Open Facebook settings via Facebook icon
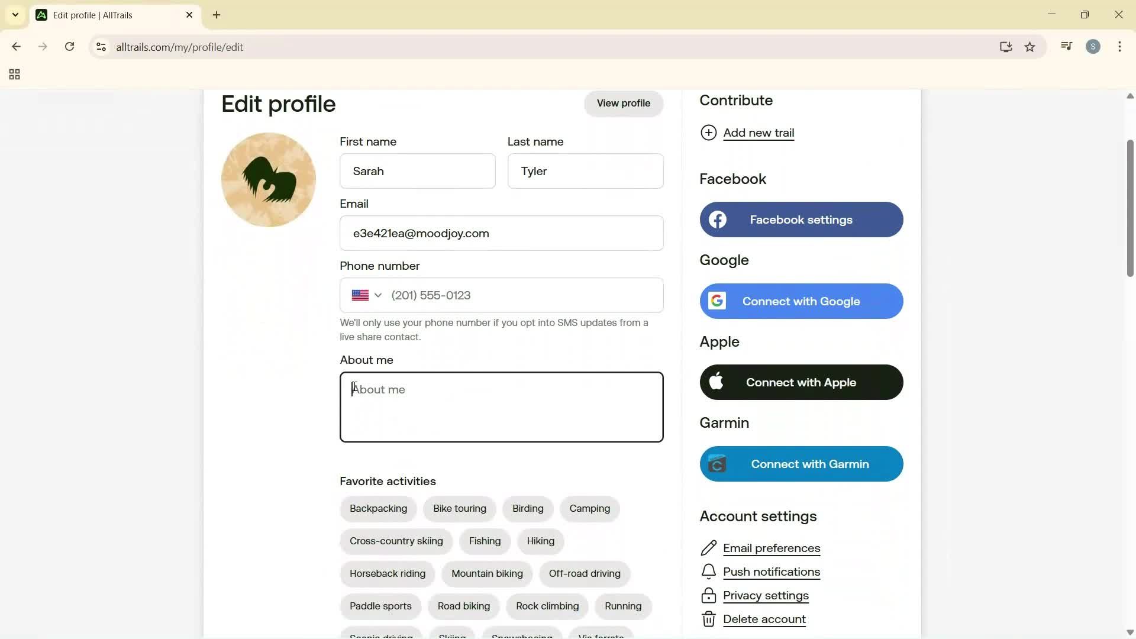 click(718, 220)
